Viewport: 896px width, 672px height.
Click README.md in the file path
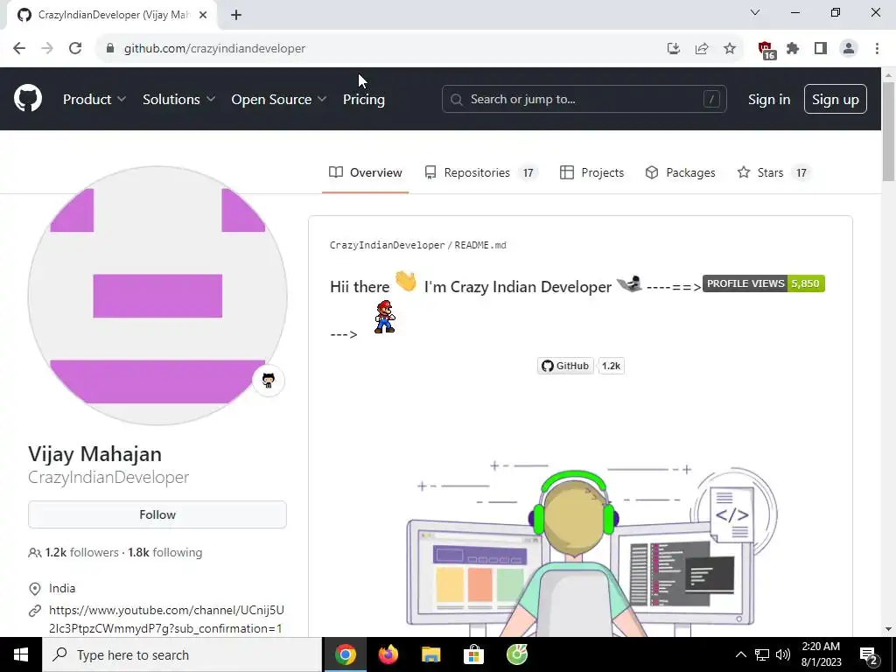(x=480, y=245)
